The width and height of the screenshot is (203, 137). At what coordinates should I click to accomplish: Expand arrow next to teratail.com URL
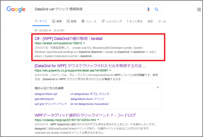84,43
